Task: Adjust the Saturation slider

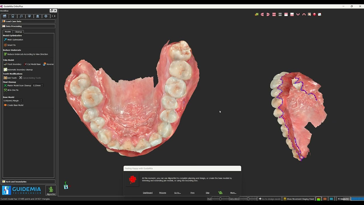Action: coord(248,199)
